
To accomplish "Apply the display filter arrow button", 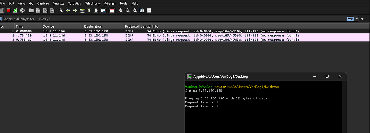I will click(350, 19).
